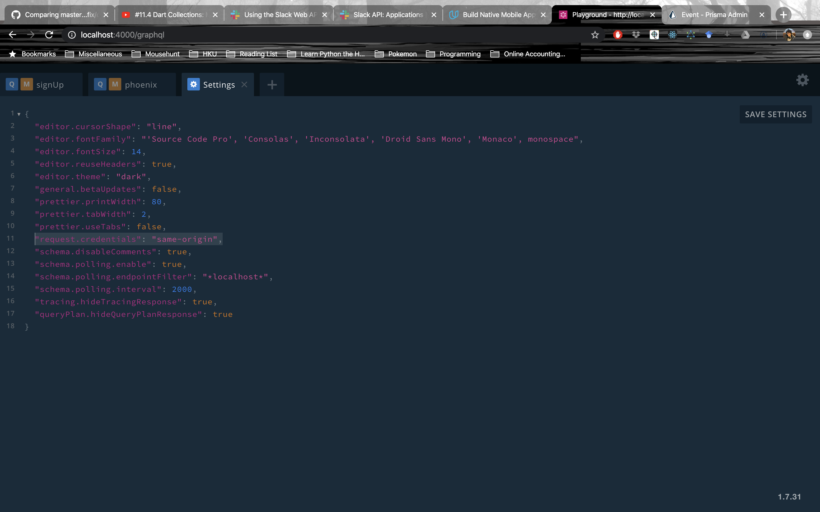
Task: Open the Dropbox extension icon
Action: [636, 34]
